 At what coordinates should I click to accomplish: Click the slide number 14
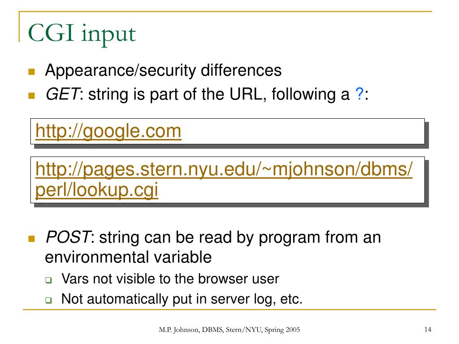tap(428, 329)
